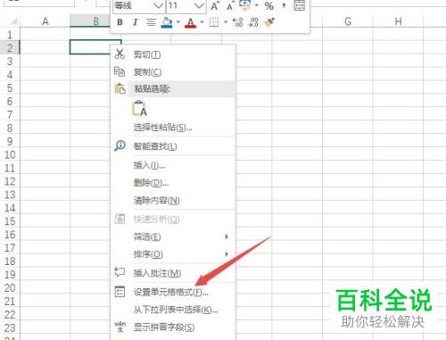Select column G header
The width and height of the screenshot is (446, 340).
(x=348, y=21)
